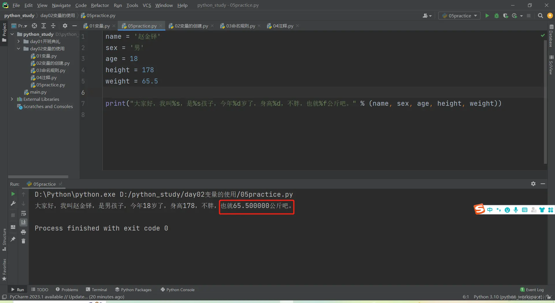Image resolution: width=555 pixels, height=303 pixels.
Task: Open the Python Console tool window
Action: click(177, 289)
